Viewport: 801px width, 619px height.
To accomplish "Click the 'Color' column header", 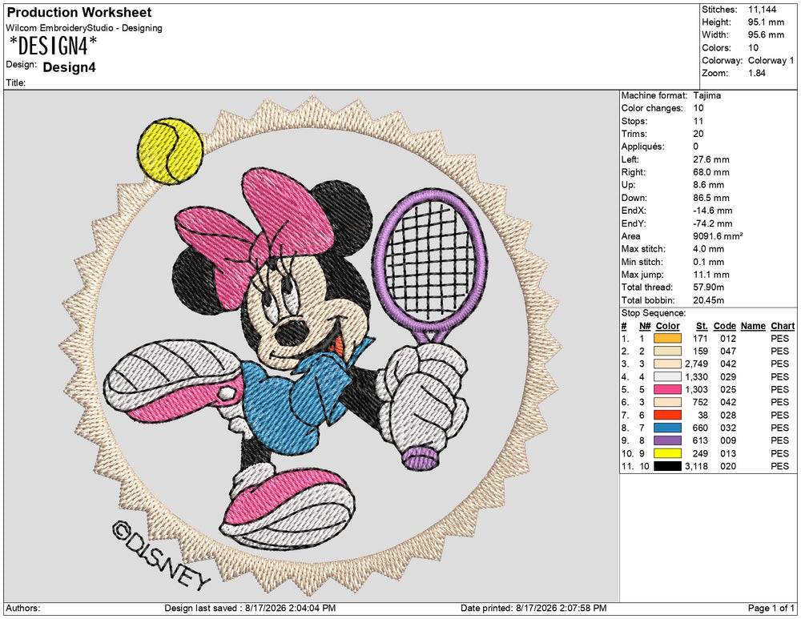I will (x=668, y=326).
